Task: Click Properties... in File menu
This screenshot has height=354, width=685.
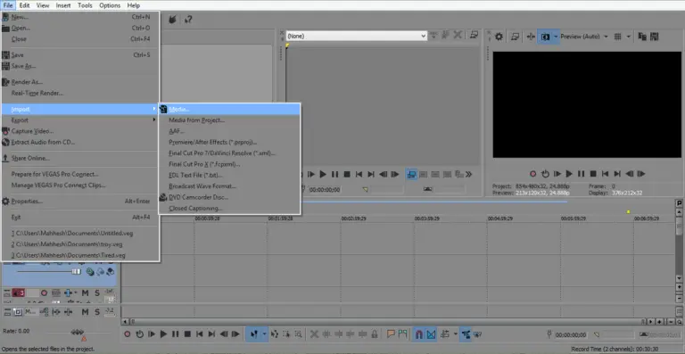Action: (27, 202)
